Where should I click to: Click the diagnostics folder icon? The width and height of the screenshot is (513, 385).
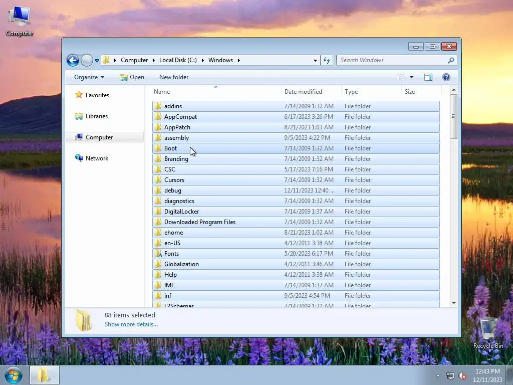click(x=158, y=201)
